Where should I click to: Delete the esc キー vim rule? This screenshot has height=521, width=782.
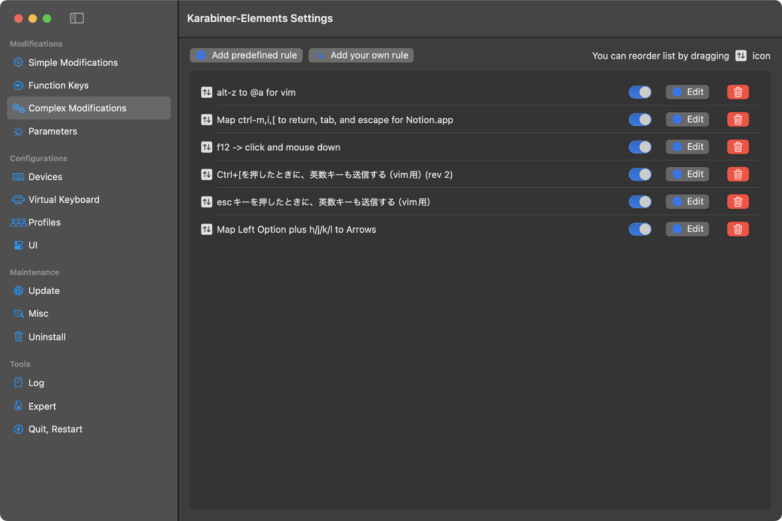[x=737, y=202]
